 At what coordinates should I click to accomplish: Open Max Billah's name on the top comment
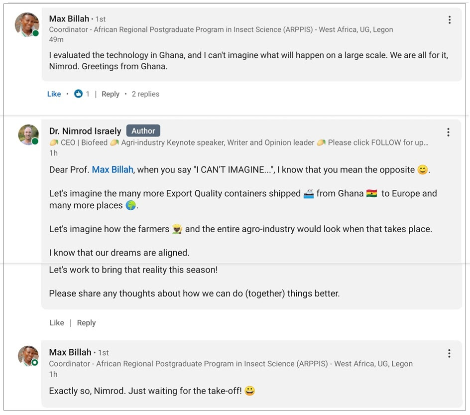69,19
